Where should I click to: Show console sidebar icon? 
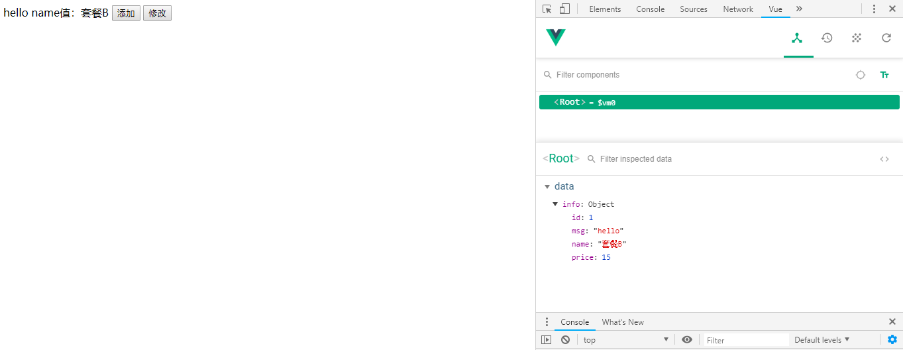(x=546, y=339)
